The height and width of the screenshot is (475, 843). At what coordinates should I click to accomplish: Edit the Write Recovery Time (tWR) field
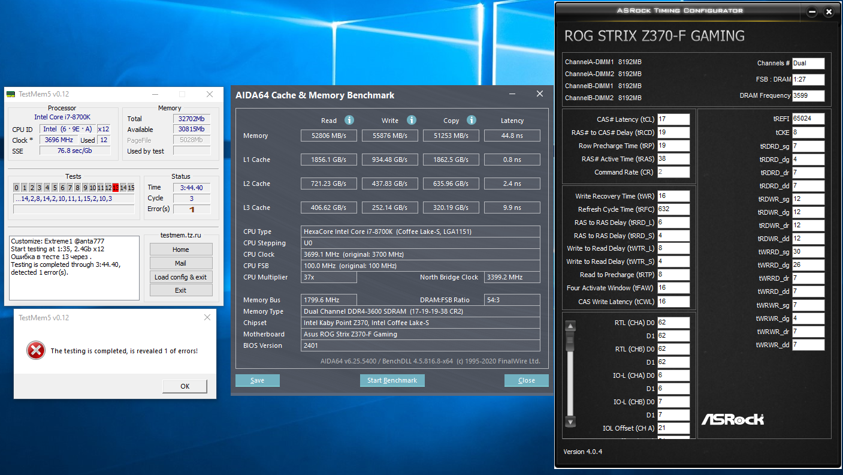673,196
